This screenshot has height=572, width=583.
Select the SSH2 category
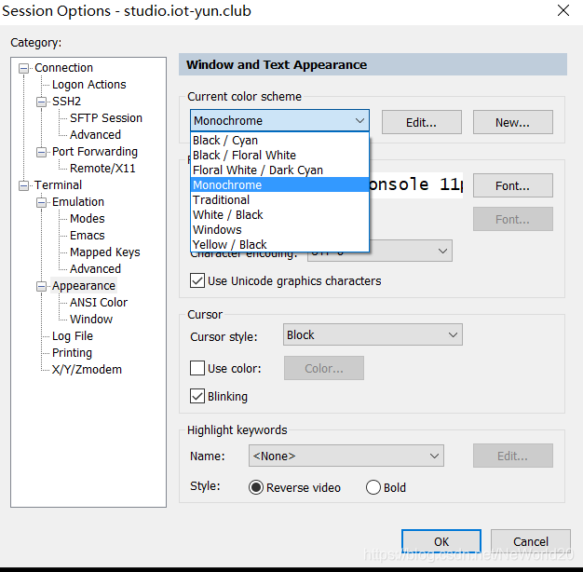[x=66, y=102]
